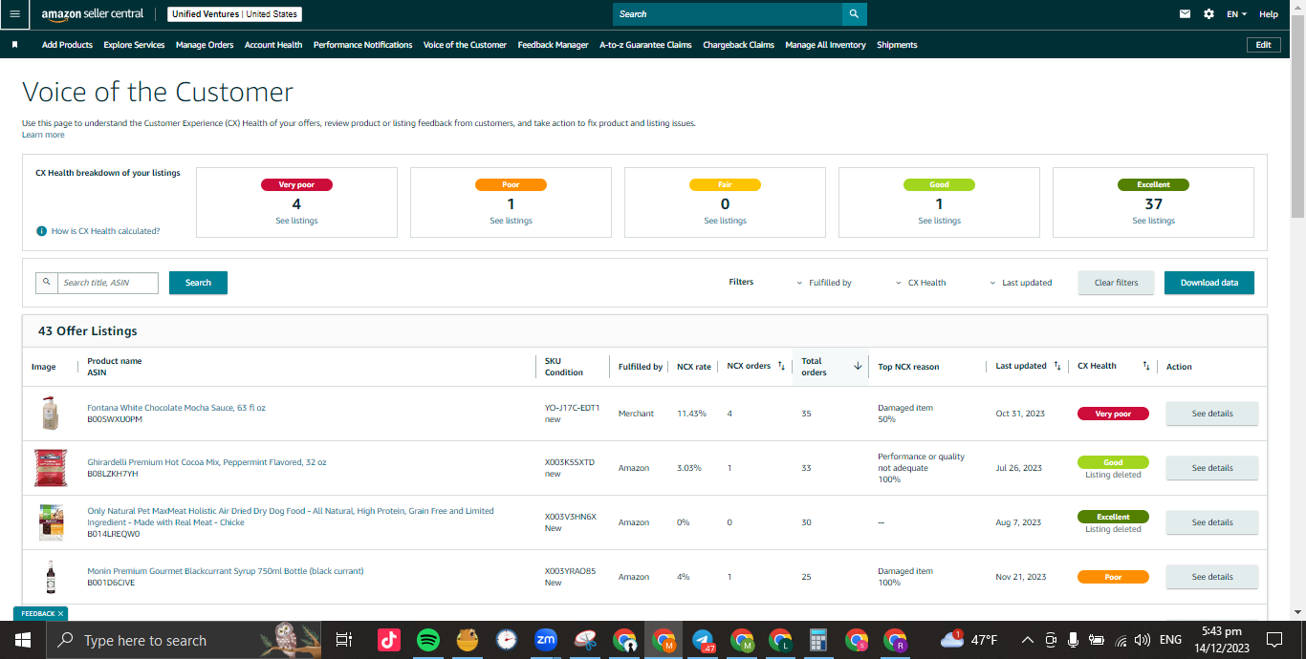The width and height of the screenshot is (1306, 659).
Task: Click the top search magnifier button
Action: click(855, 14)
